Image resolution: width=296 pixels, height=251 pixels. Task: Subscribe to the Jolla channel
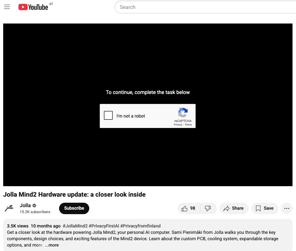pyautogui.click(x=74, y=208)
